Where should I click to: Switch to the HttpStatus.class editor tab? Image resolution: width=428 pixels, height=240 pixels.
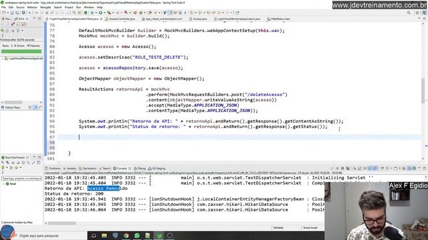(x=278, y=19)
